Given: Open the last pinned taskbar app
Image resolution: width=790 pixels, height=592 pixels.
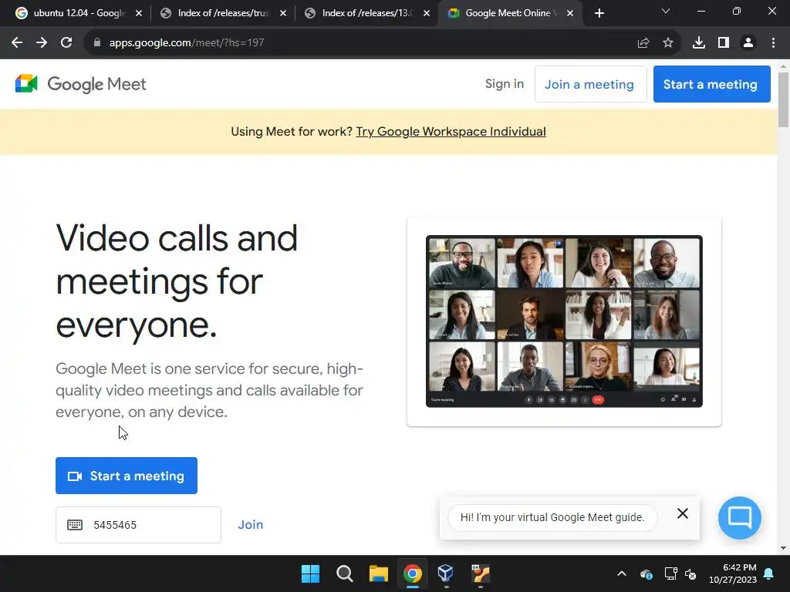Looking at the screenshot, I should pos(480,573).
